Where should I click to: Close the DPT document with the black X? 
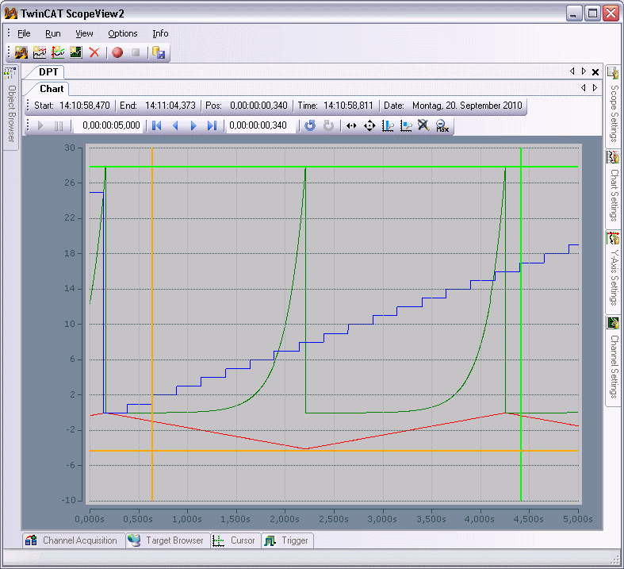[595, 72]
